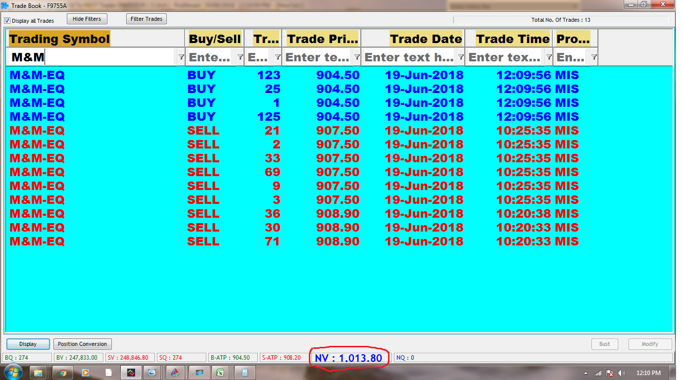Click the NV : 1,013.80 status value

click(349, 358)
